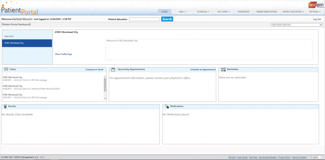
Task: Click the Welcome to JCMC Morehead City! message
Action: click(x=122, y=41)
